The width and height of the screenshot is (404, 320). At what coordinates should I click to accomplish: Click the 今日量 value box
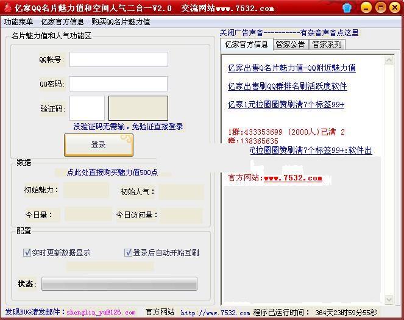tap(88, 215)
